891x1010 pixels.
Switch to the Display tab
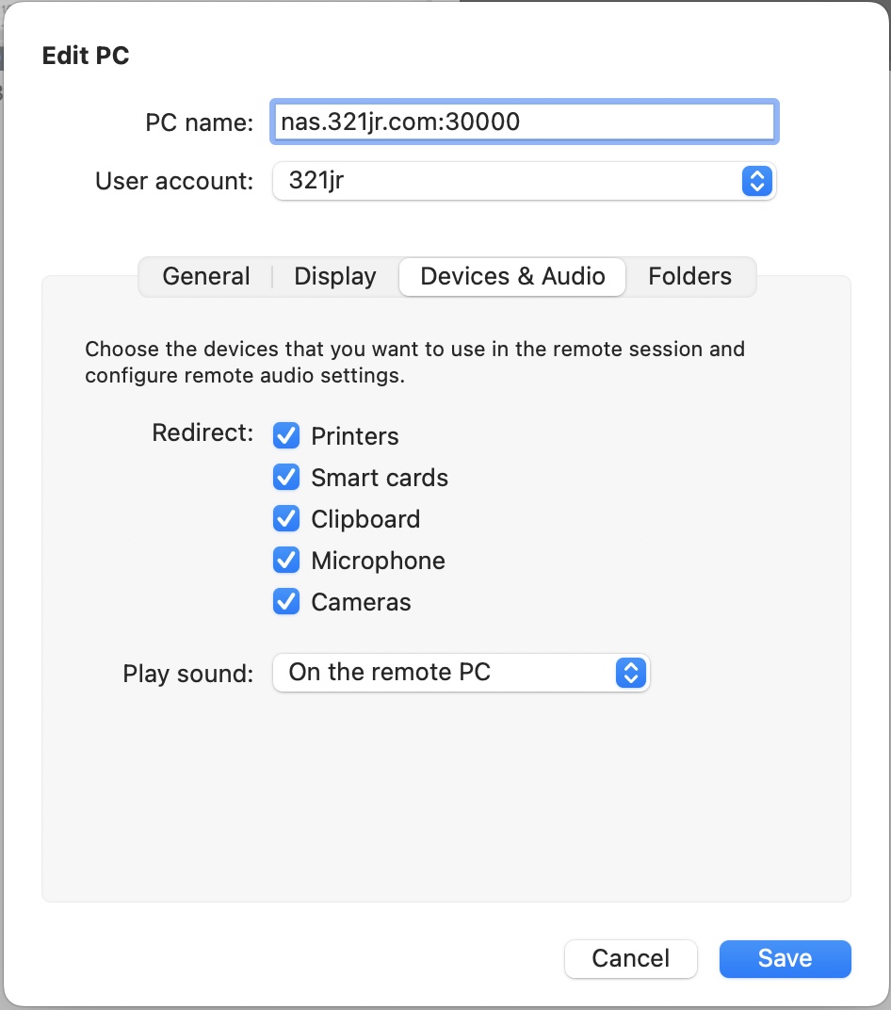coord(335,276)
